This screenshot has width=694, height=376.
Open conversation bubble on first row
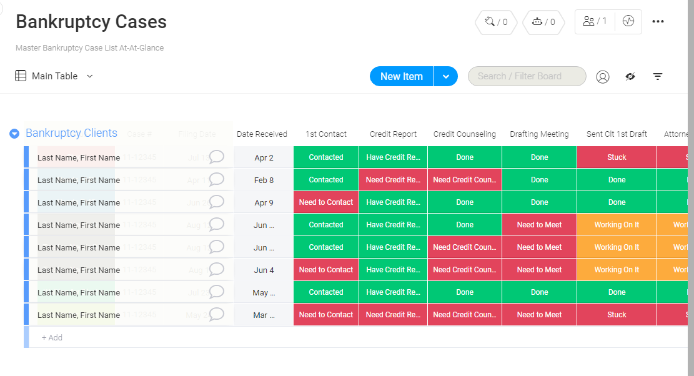[x=216, y=157]
